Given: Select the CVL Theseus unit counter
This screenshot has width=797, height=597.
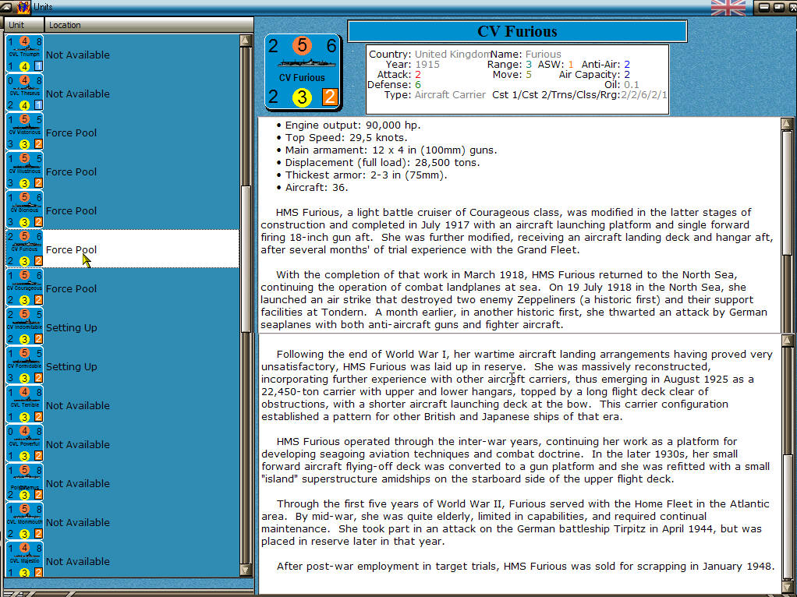Looking at the screenshot, I should tap(24, 93).
